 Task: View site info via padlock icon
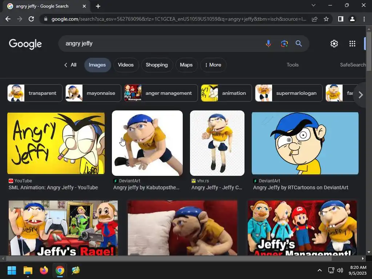point(46,19)
